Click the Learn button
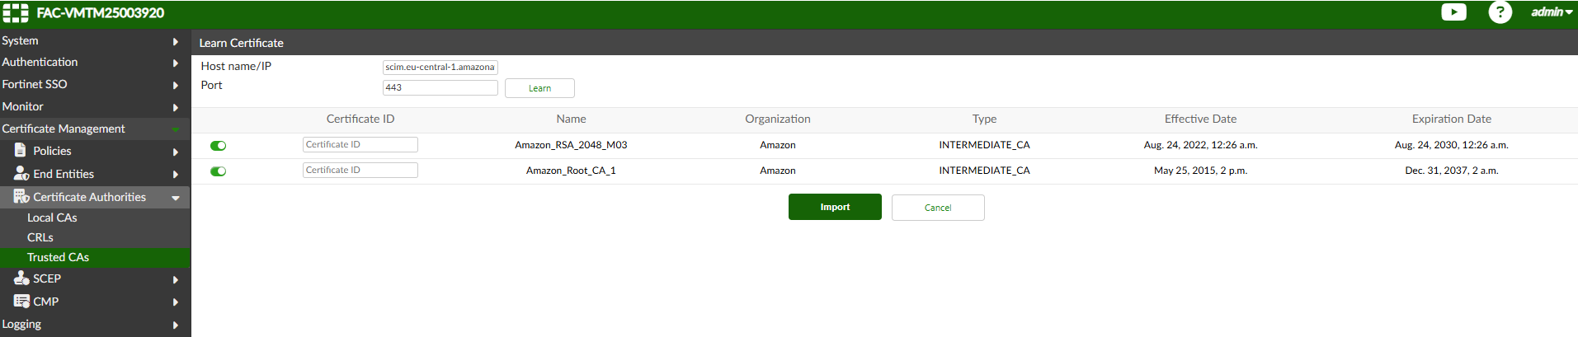This screenshot has width=1578, height=337. (539, 88)
